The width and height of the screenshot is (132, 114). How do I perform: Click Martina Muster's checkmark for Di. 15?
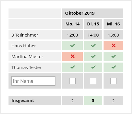click(93, 56)
